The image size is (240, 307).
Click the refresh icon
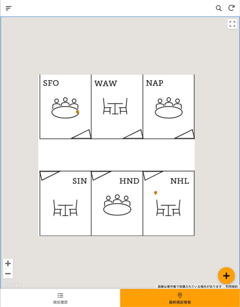pos(231,8)
